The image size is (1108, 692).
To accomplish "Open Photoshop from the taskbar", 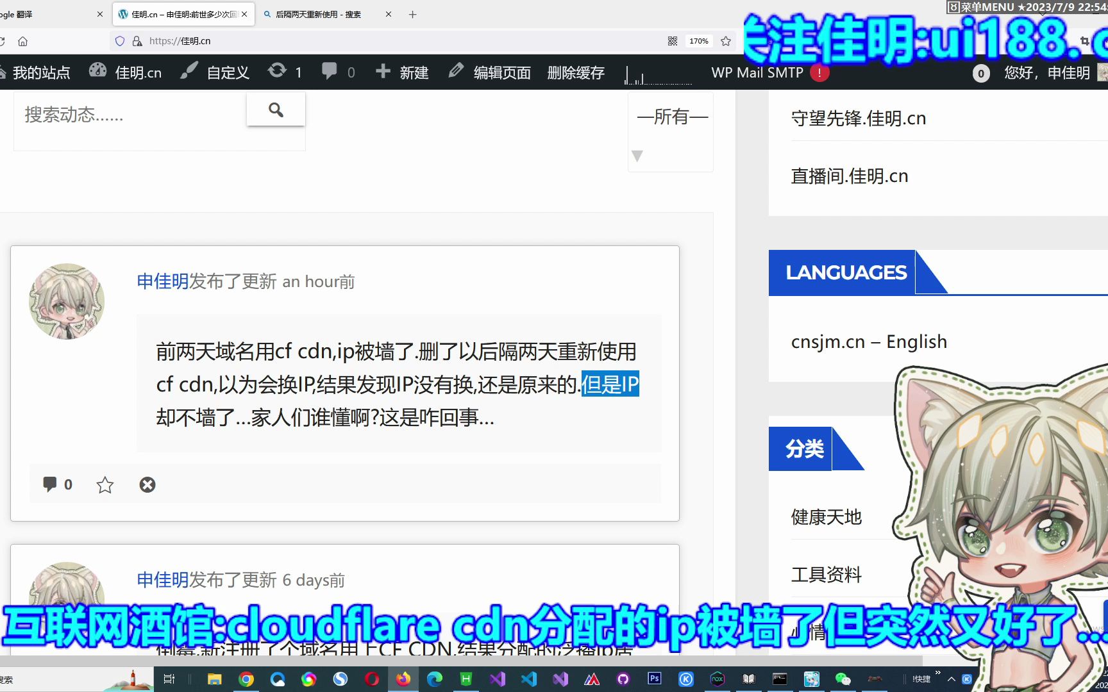I will point(655,679).
